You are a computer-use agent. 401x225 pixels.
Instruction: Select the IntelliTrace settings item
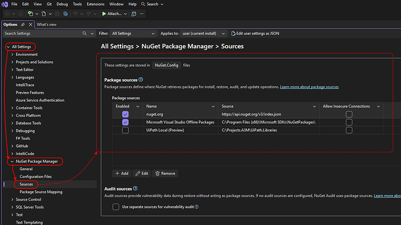(x=25, y=85)
